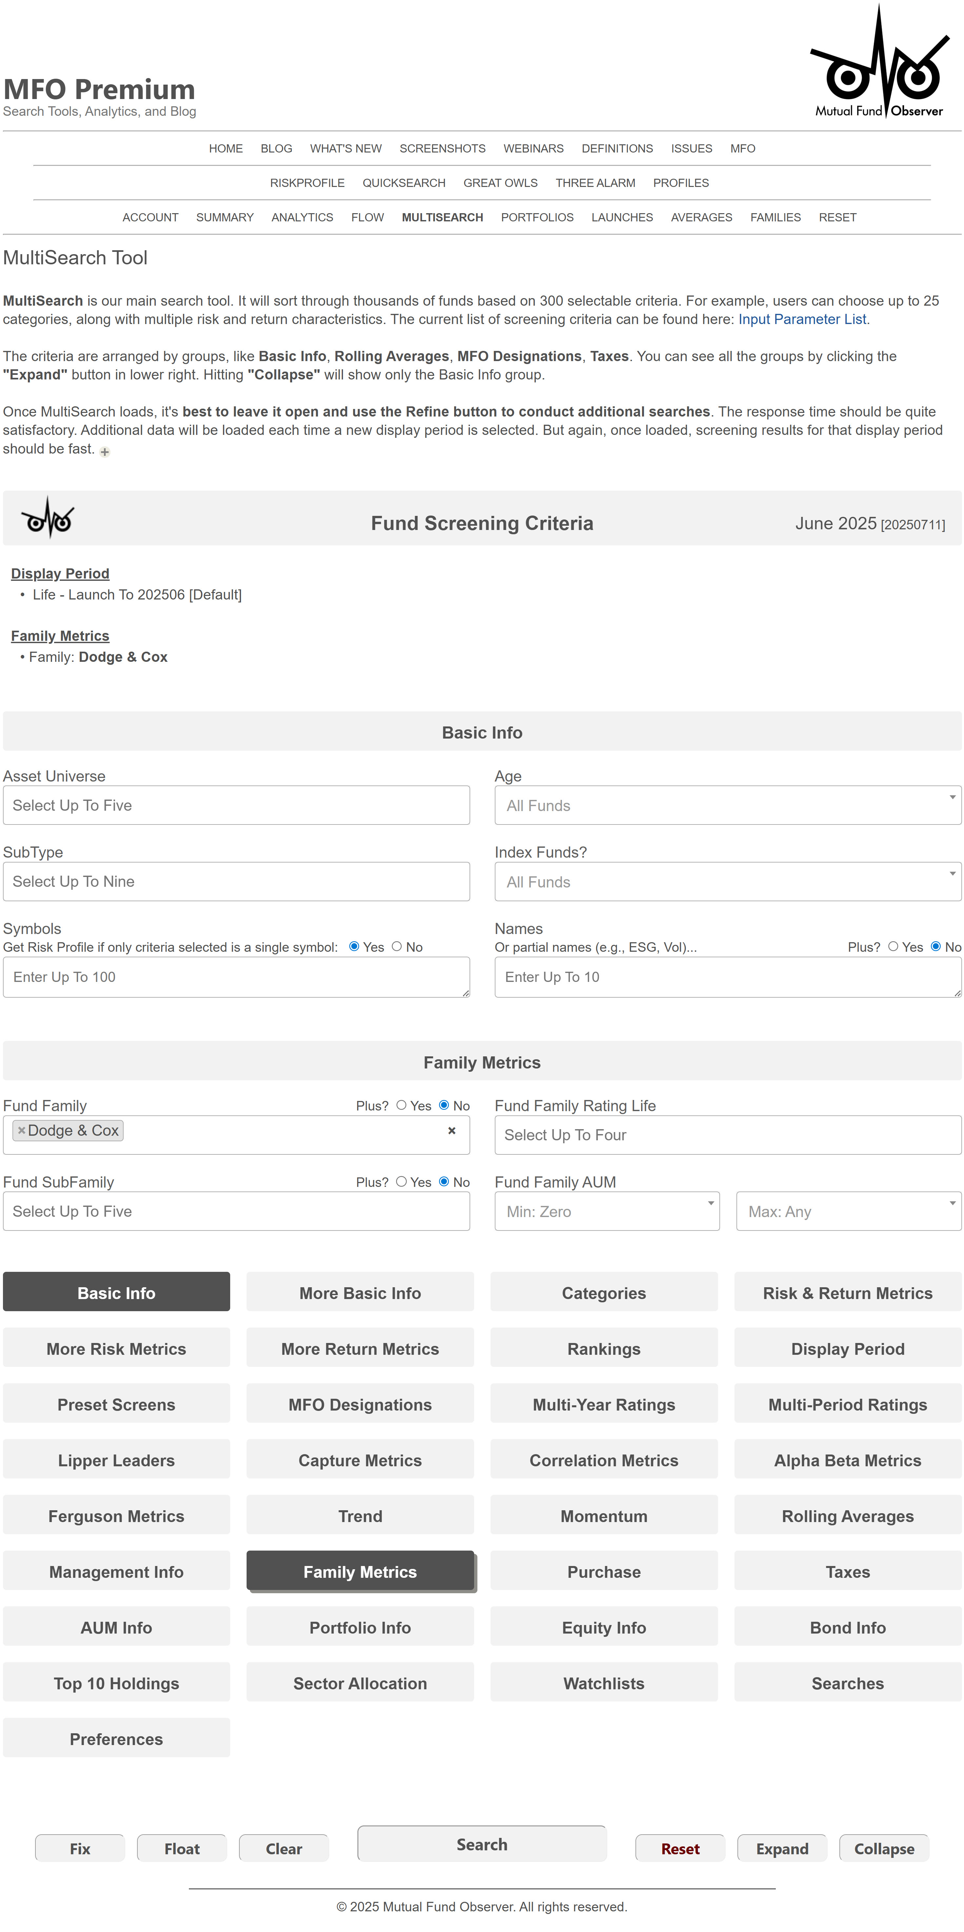Select Yes for Fund SubFamily Plus option
The width and height of the screenshot is (964, 1932).
coord(401,1182)
